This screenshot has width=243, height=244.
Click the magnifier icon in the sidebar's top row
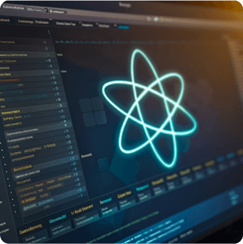point(44,42)
